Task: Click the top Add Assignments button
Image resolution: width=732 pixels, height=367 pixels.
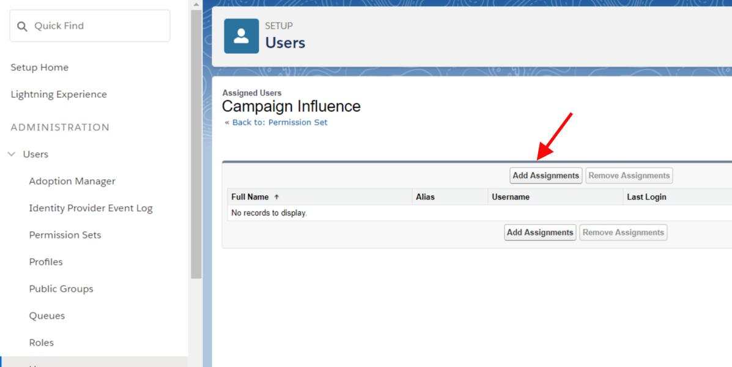Action: click(545, 176)
